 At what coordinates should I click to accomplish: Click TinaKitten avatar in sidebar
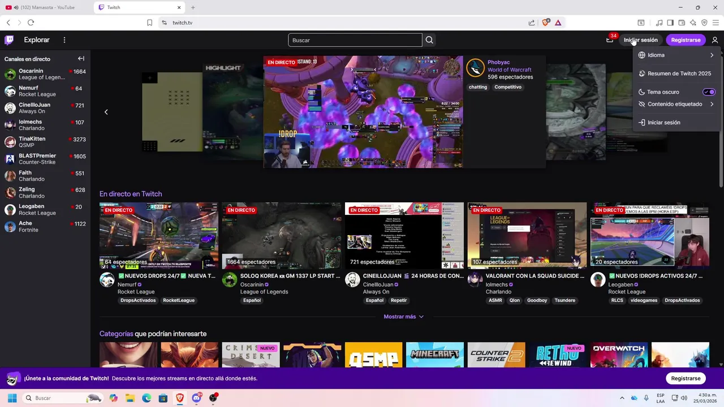[x=10, y=142]
